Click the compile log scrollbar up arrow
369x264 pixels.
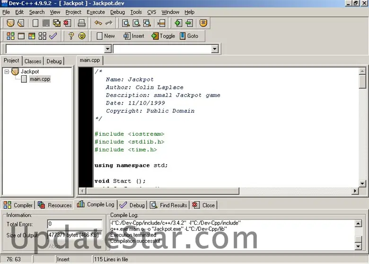click(358, 223)
